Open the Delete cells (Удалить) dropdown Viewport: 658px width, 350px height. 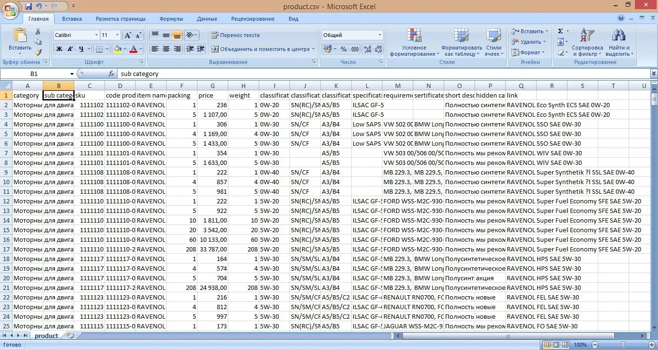coord(528,42)
